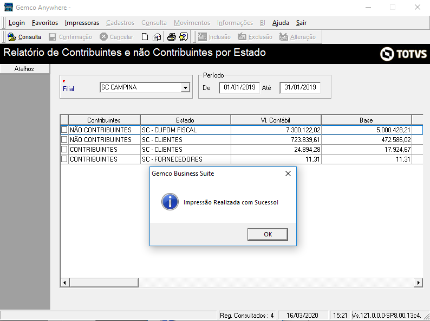
Task: Open the Consulta menu in menu bar
Action: 154,23
